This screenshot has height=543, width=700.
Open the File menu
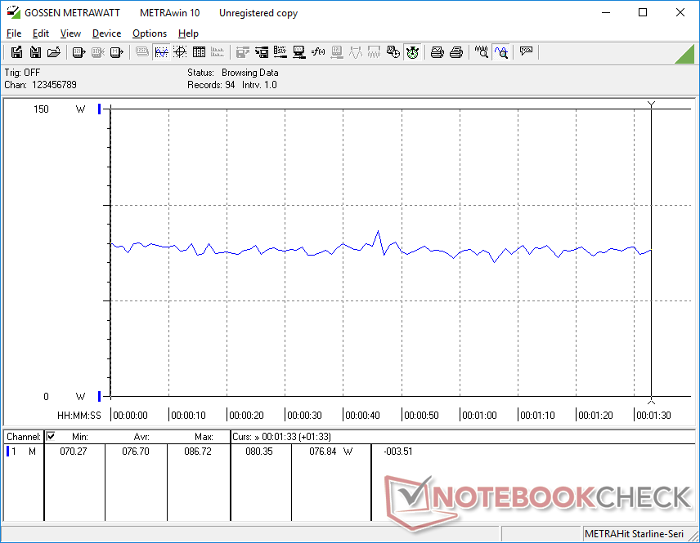(x=14, y=33)
